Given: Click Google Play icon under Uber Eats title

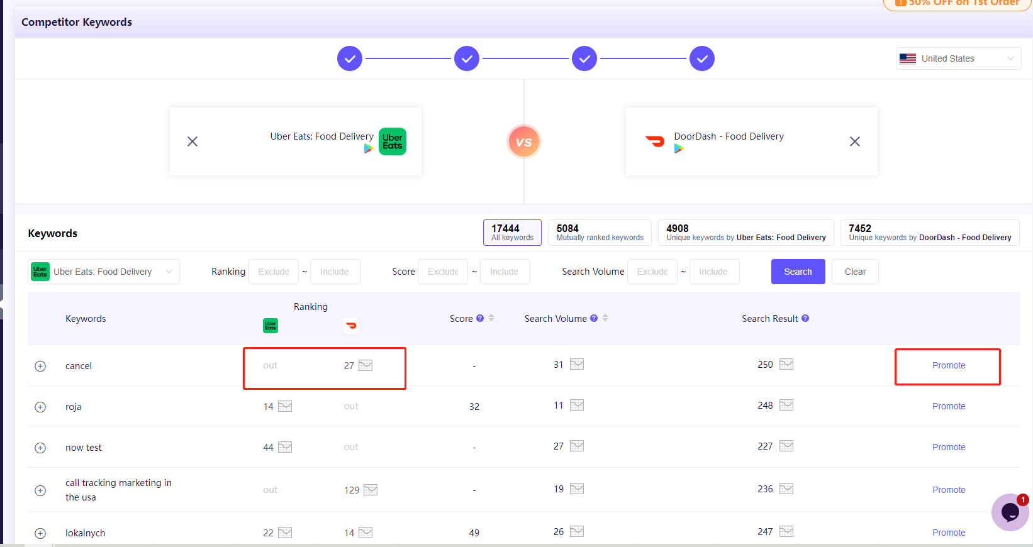Looking at the screenshot, I should (369, 149).
